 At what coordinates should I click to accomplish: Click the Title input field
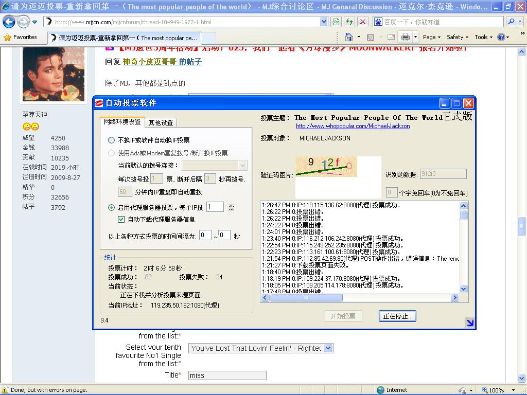227,375
